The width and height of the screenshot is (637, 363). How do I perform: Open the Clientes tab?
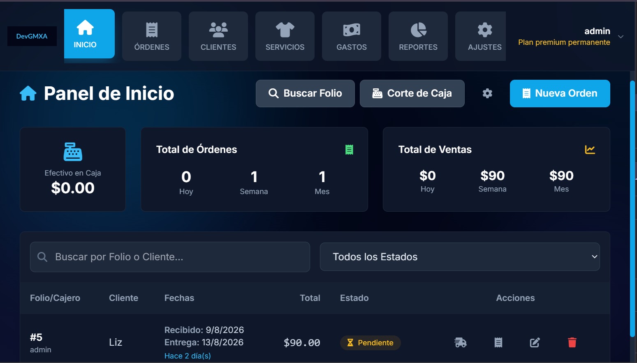218,36
